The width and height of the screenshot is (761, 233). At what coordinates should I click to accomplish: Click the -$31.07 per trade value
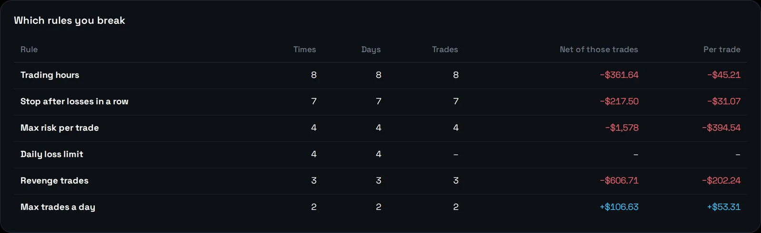(723, 101)
